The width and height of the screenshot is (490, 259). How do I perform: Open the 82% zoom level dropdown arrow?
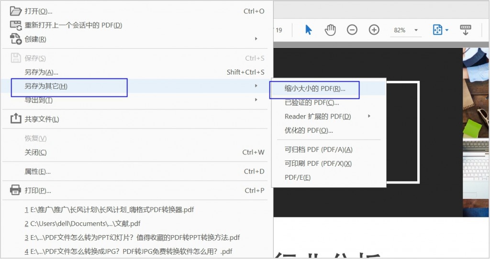[x=416, y=30]
